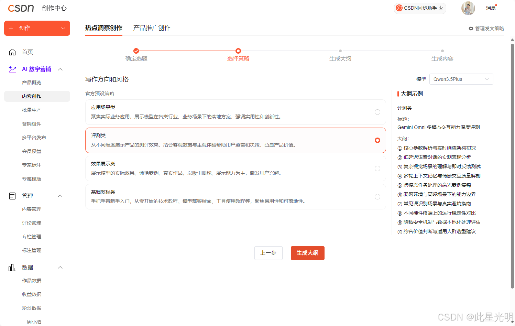Open 营销组件 in the sidebar

(32, 124)
